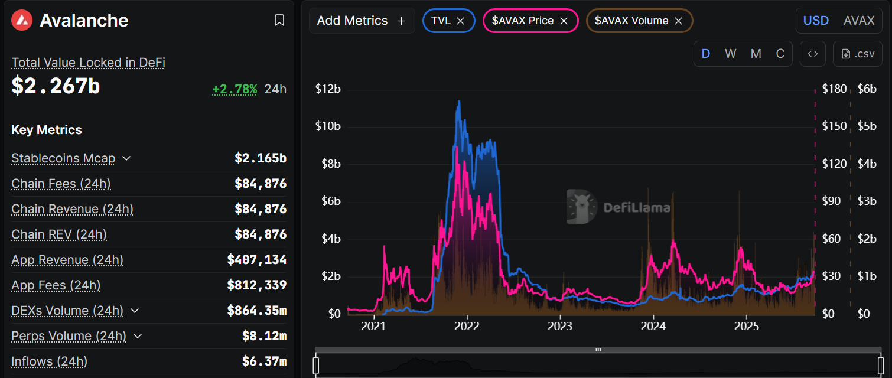
Task: Switch denomination to AVAX
Action: point(859,21)
